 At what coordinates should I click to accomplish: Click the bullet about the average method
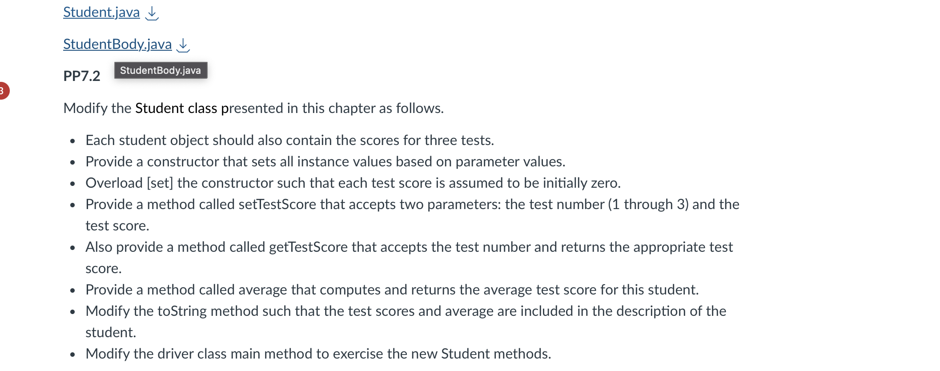[x=391, y=290]
